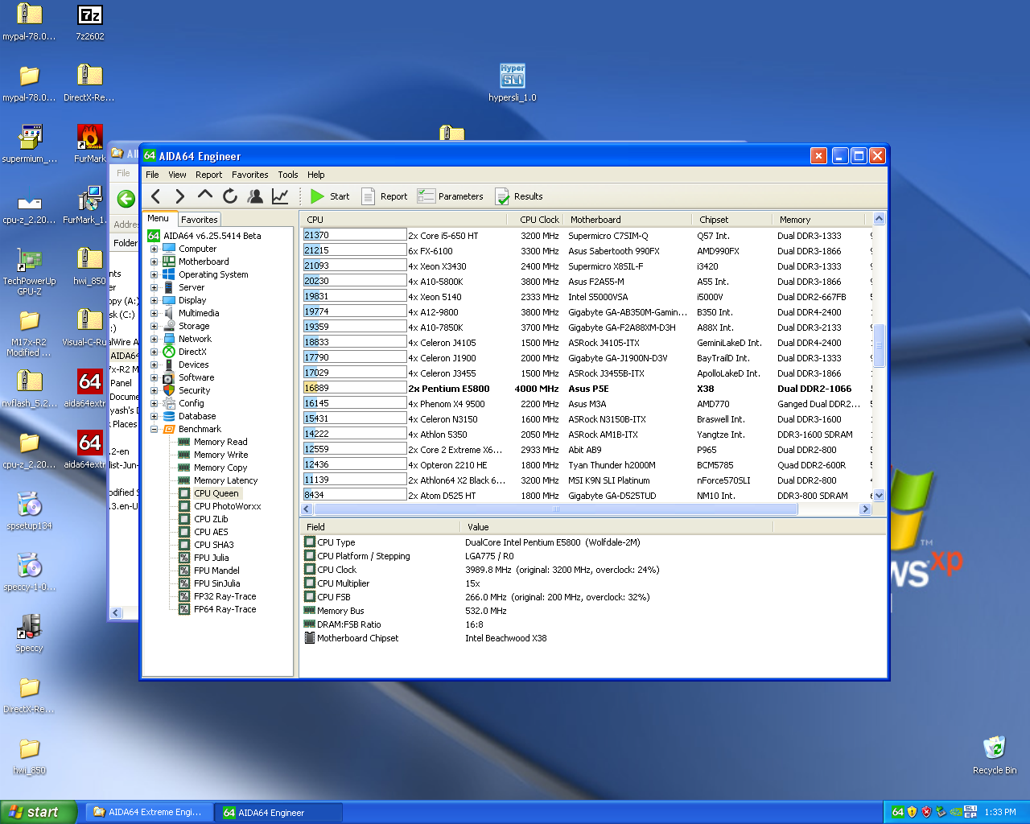Click the CPU Multiplier field row
Image resolution: width=1030 pixels, height=824 pixels.
[x=593, y=583]
